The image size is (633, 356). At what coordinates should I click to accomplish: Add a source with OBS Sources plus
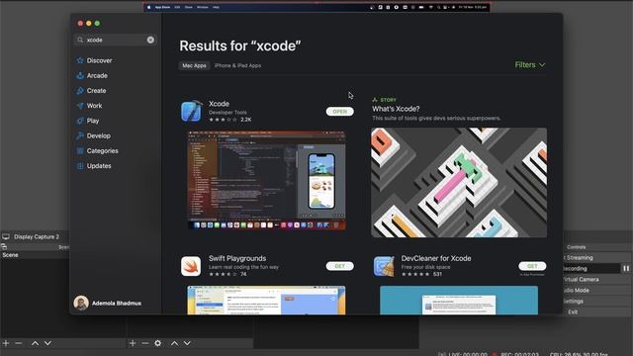[133, 343]
